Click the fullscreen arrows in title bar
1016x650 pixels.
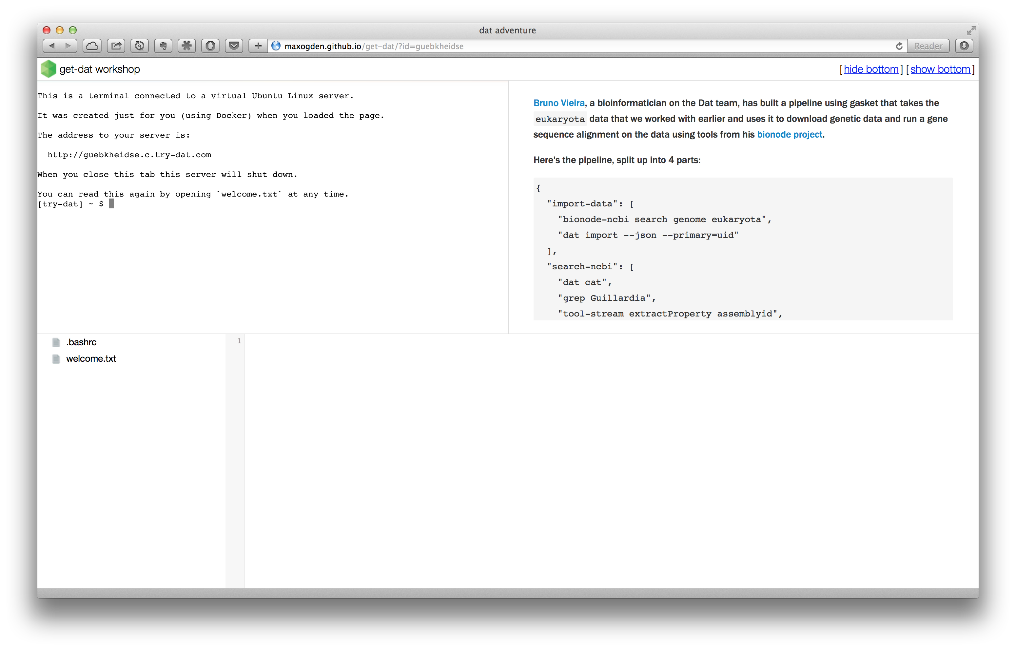coord(971,30)
